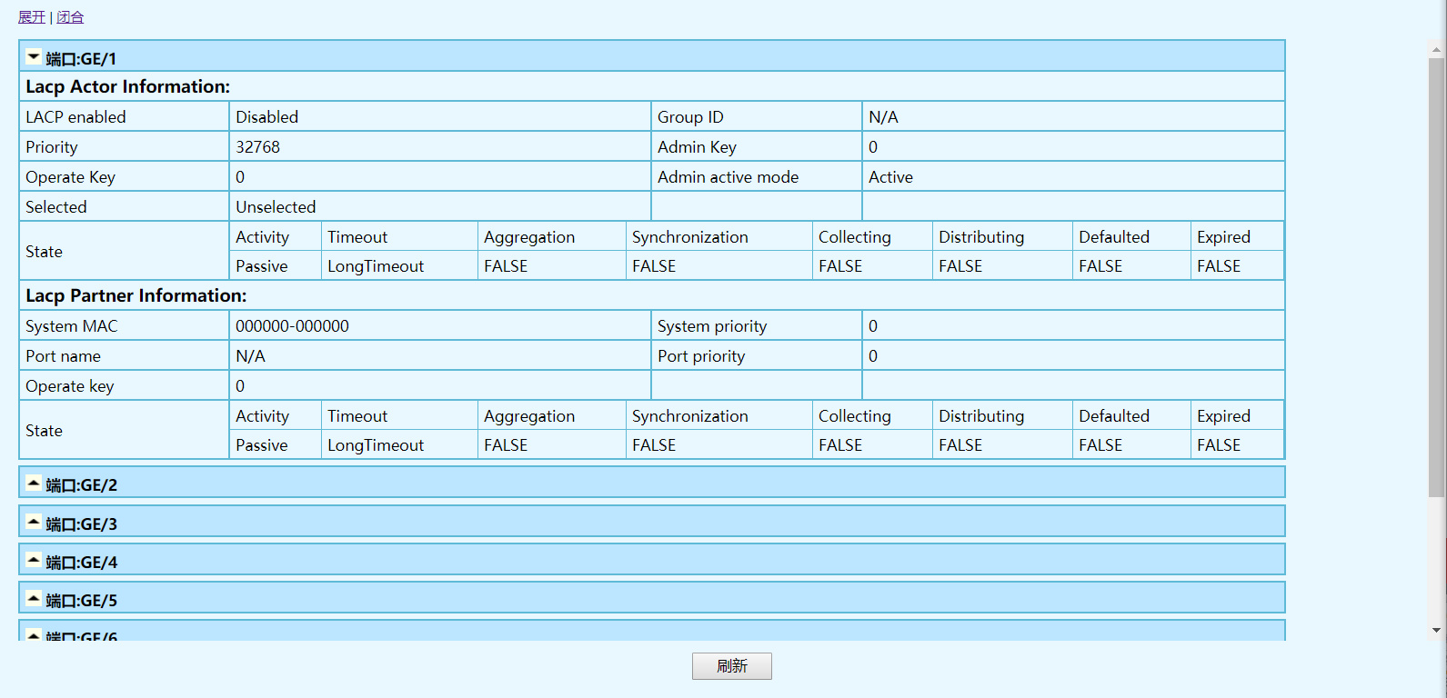The height and width of the screenshot is (698, 1447).
Task: Click the 展开 expand-all link
Action: (x=32, y=17)
